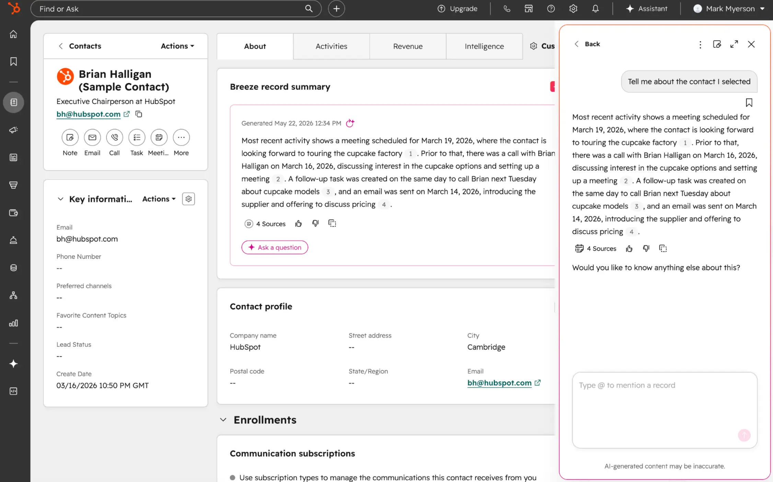
Task: View 4 Sources in assistant chat
Action: (596, 249)
